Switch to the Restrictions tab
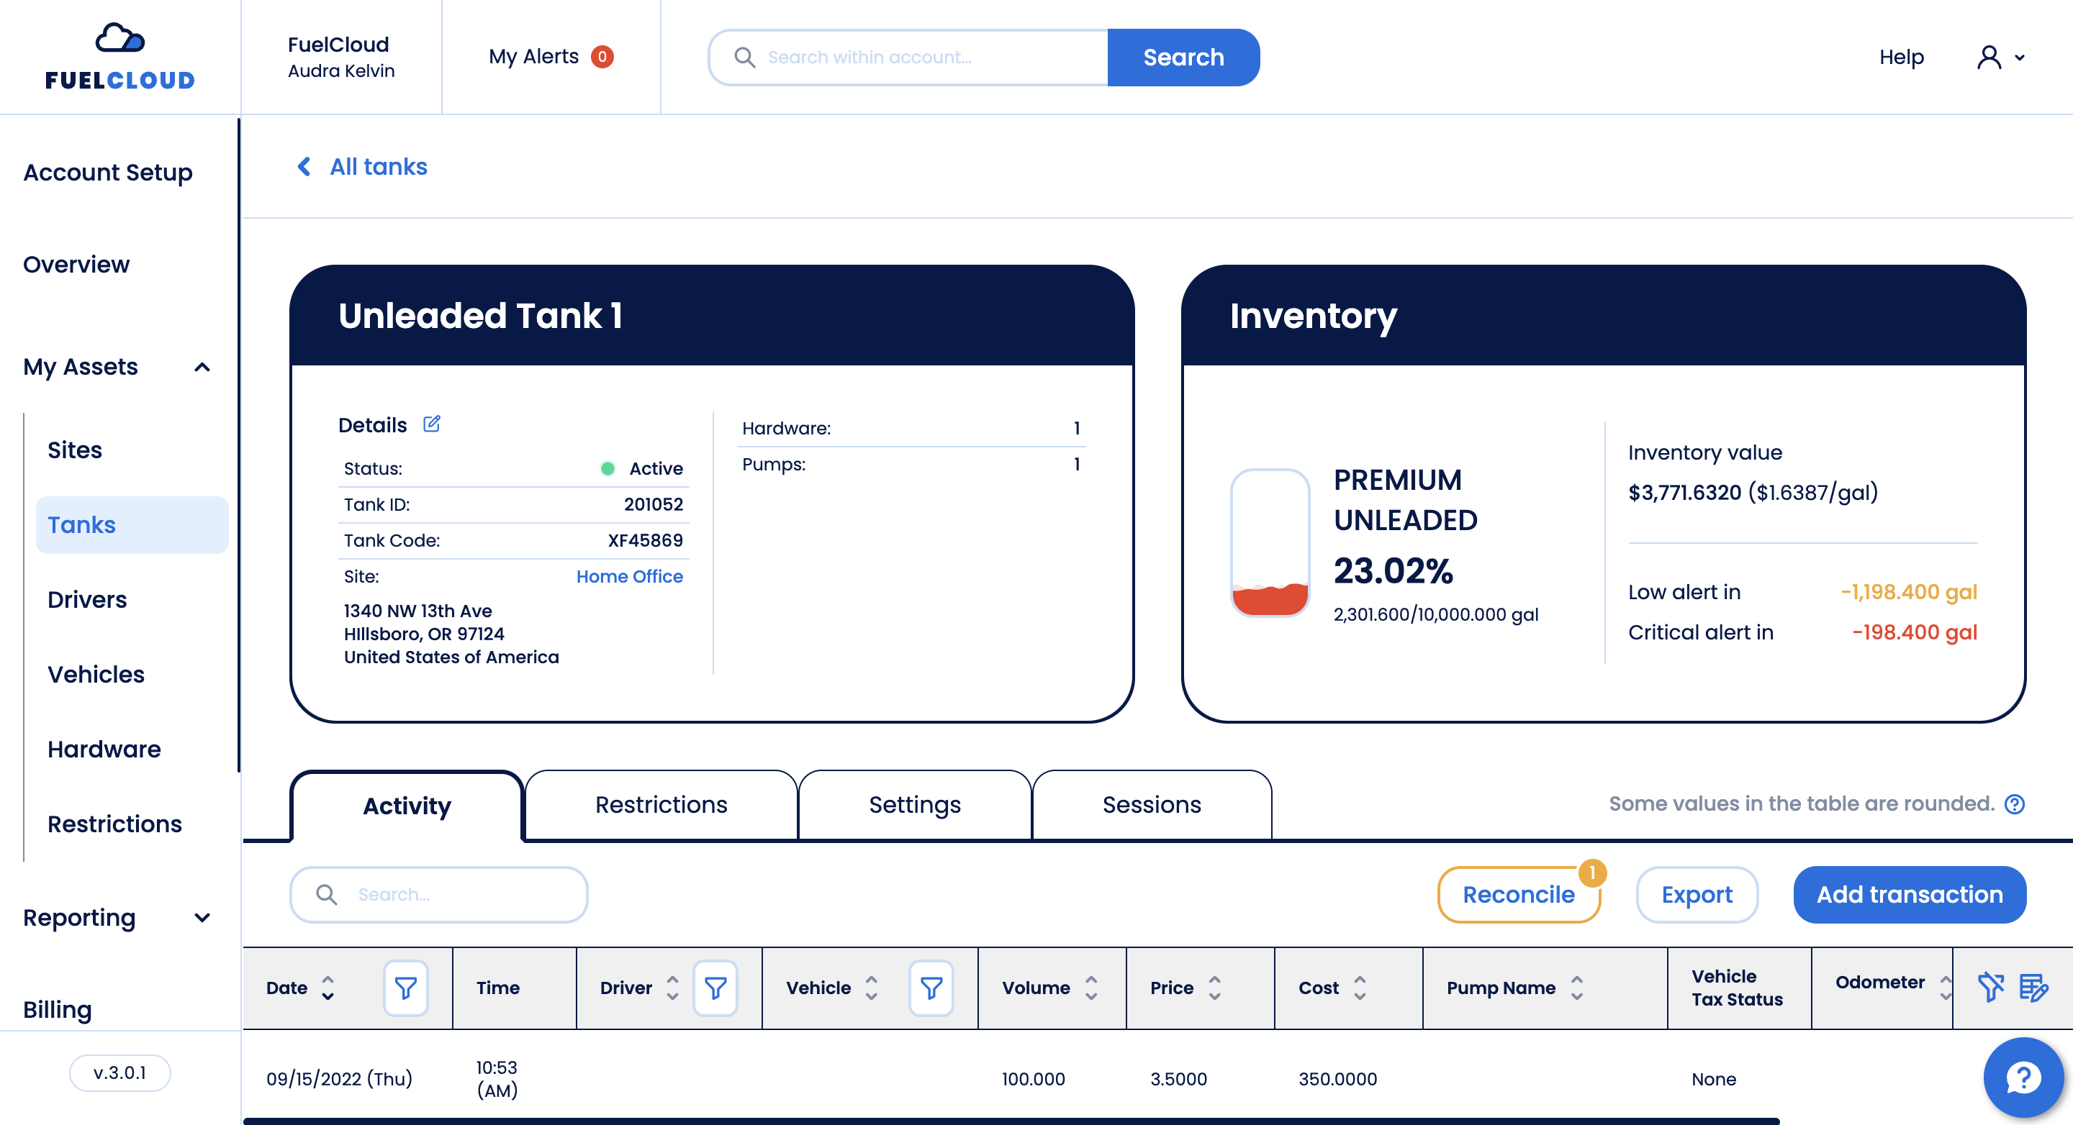 (x=661, y=805)
